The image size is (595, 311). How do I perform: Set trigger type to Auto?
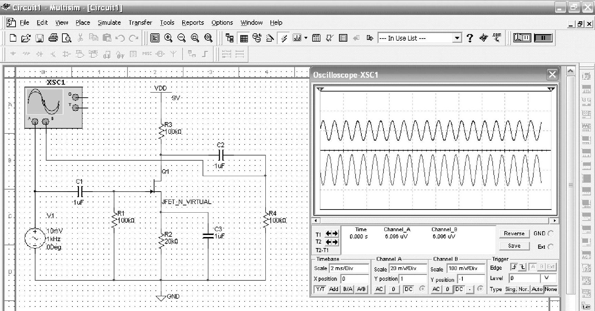tap(537, 289)
